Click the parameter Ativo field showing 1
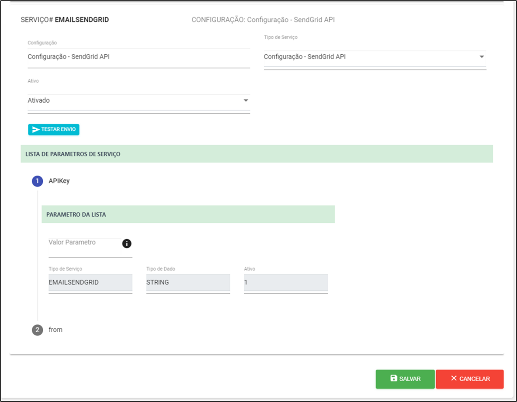The image size is (517, 402). point(286,283)
